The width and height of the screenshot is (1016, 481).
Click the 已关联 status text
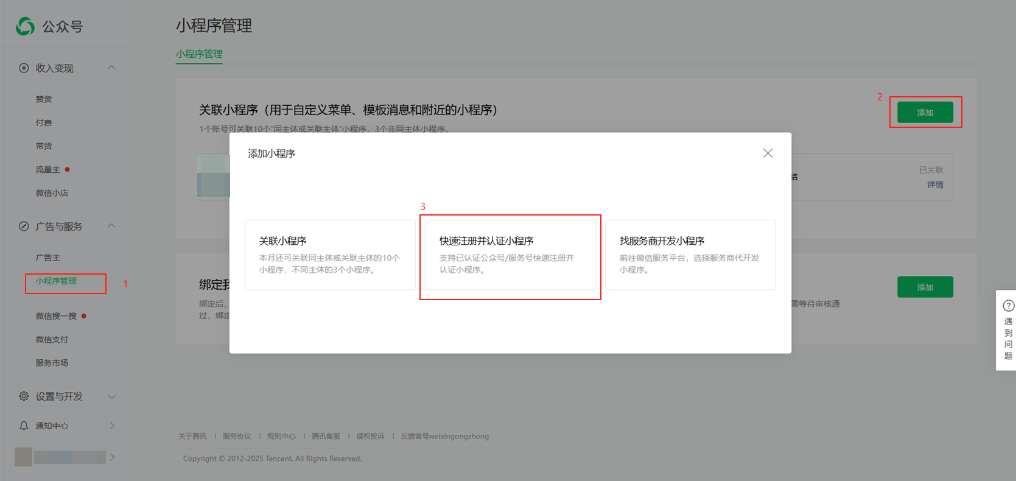coord(931,170)
